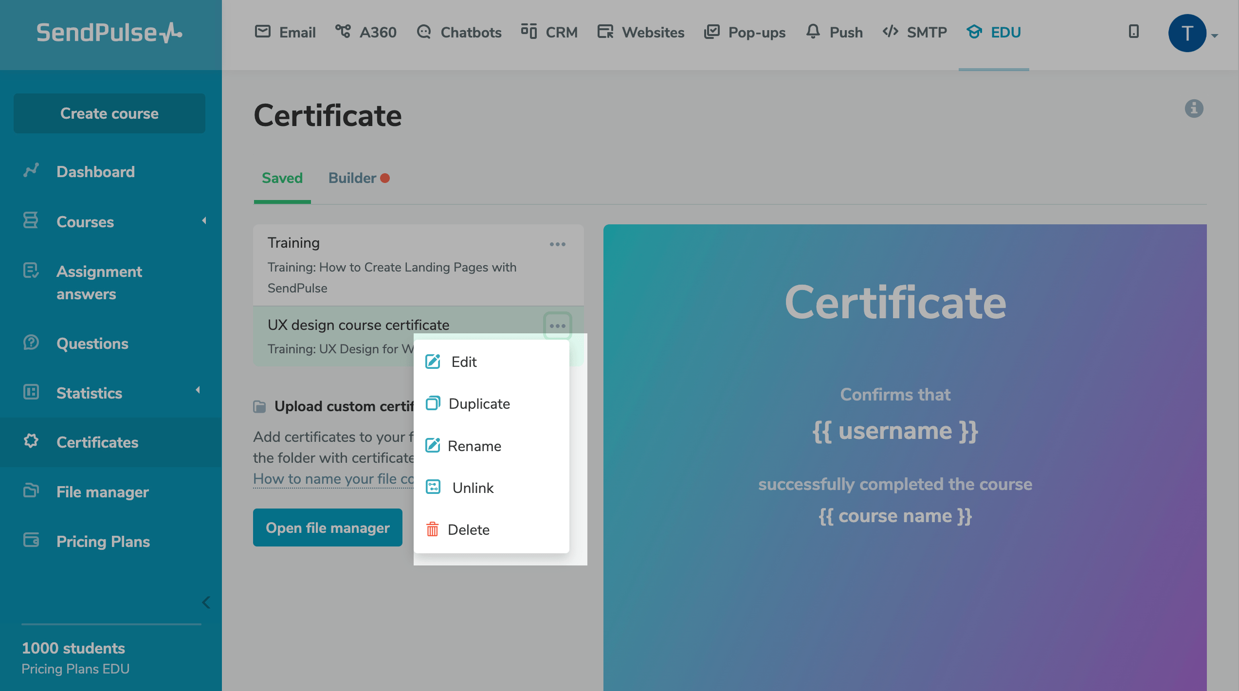Click the Duplicate icon in context menu

point(433,403)
